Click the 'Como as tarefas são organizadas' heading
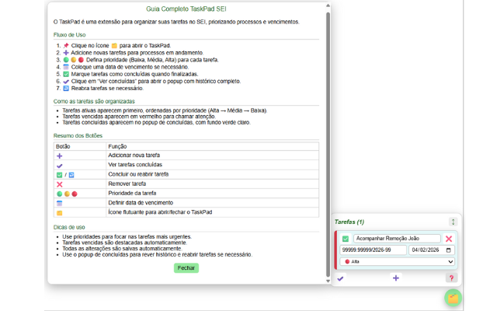The height and width of the screenshot is (311, 497). 94,101
